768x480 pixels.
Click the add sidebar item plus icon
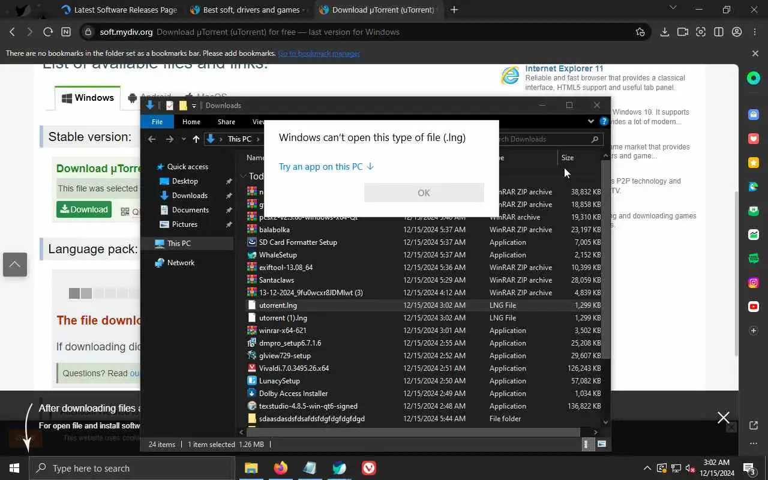(754, 331)
